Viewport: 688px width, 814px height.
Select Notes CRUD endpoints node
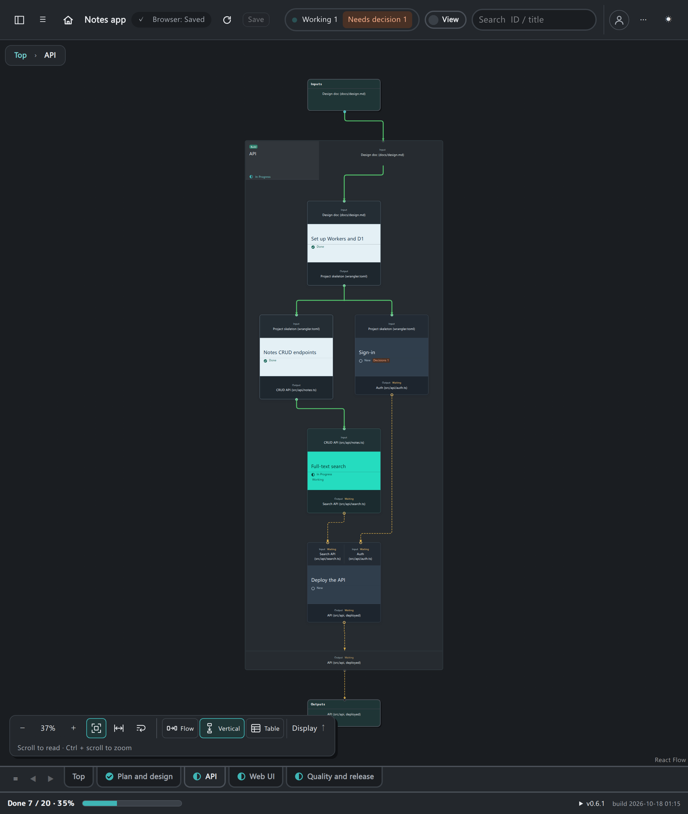click(296, 357)
